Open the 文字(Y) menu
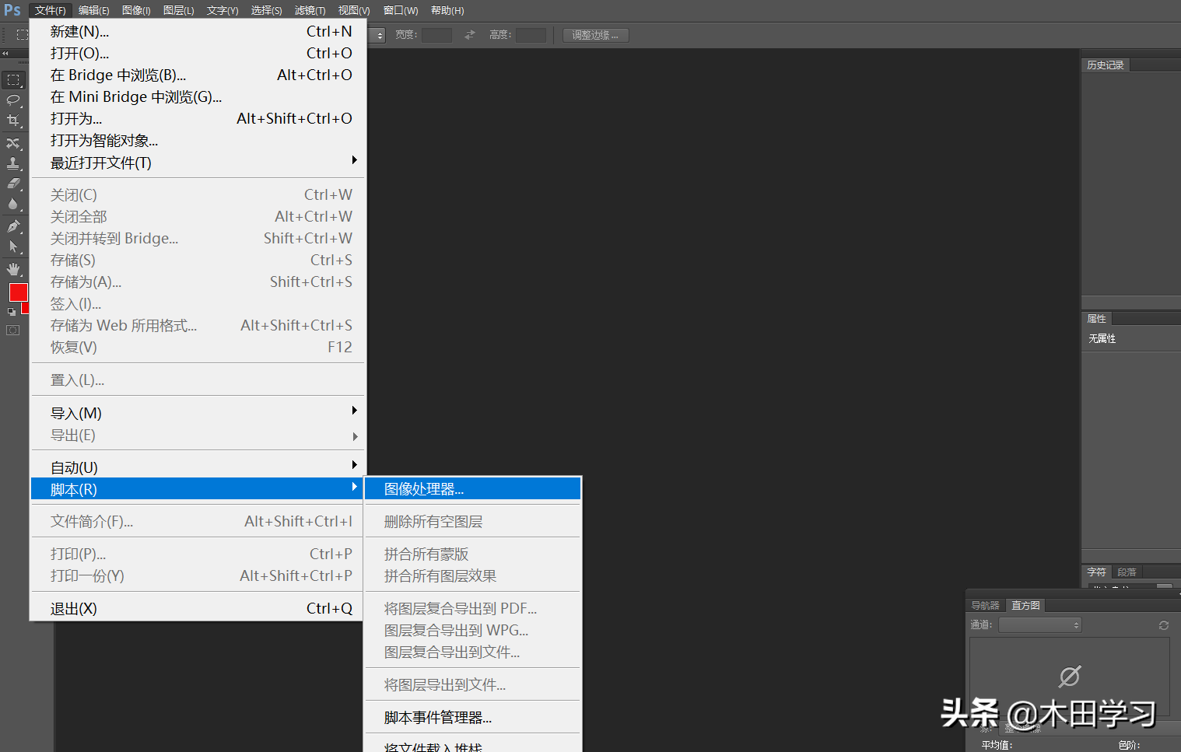 [223, 10]
